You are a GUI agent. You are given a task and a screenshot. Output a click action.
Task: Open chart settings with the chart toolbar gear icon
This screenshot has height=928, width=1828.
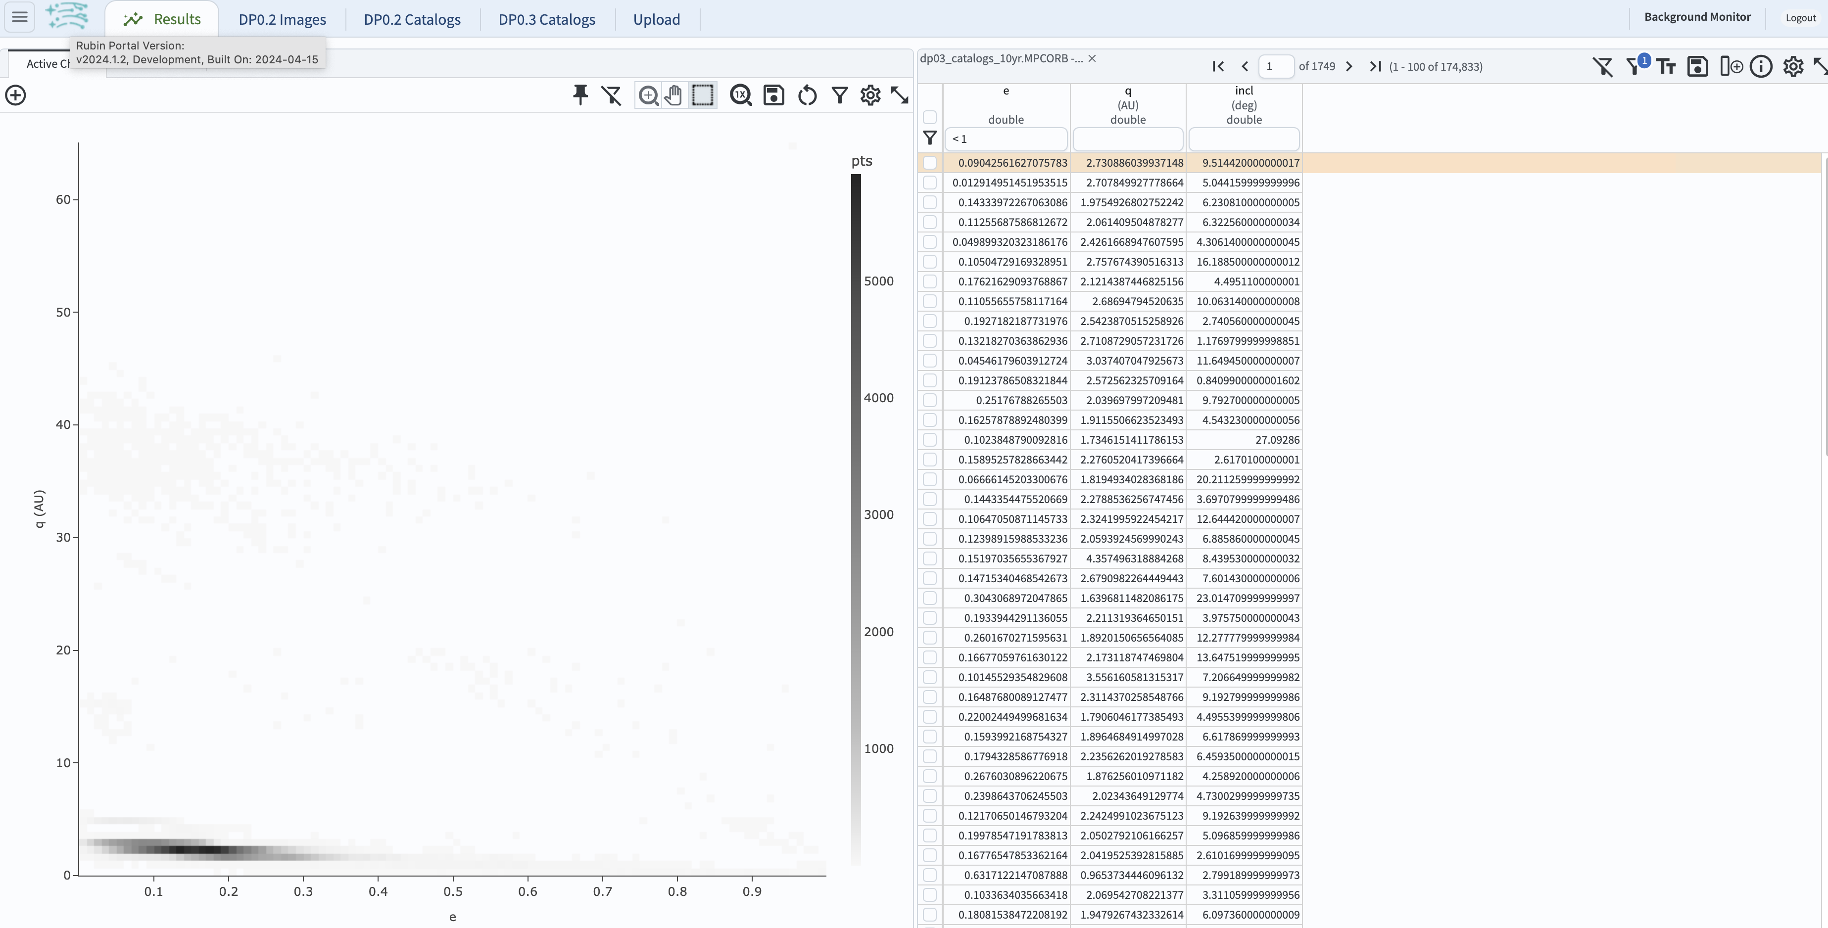870,95
